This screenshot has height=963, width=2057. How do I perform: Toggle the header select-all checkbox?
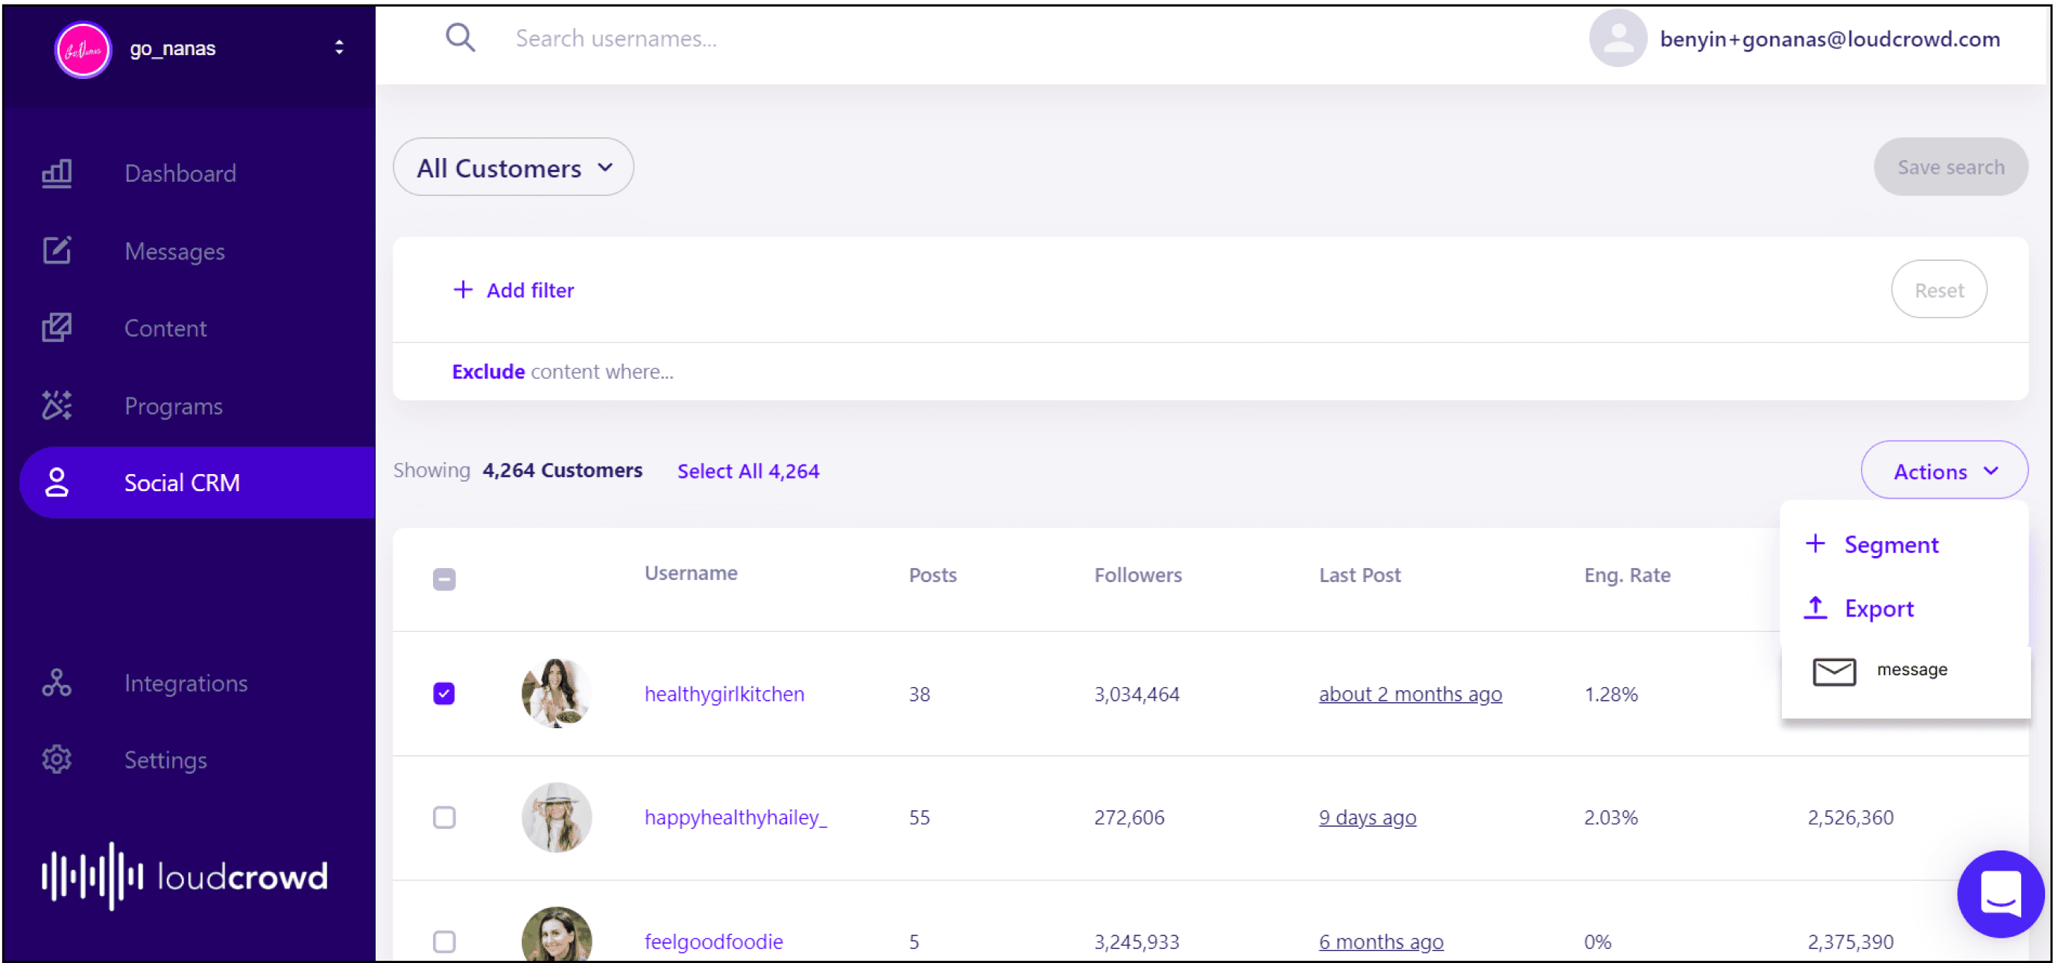pos(444,579)
